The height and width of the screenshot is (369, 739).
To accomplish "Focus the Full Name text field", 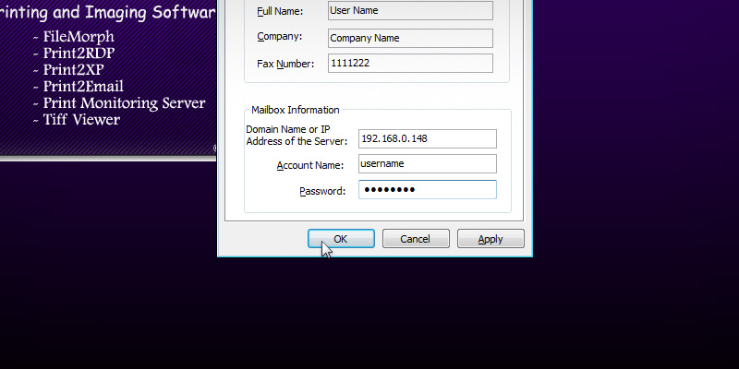I will pyautogui.click(x=410, y=11).
